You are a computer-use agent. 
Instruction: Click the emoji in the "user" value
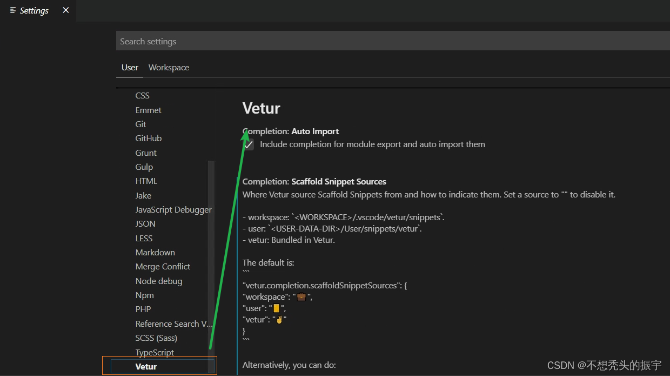[277, 308]
